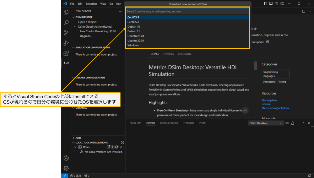
Task: Click Upgrade... under DSim Cloud
Action: point(86,36)
